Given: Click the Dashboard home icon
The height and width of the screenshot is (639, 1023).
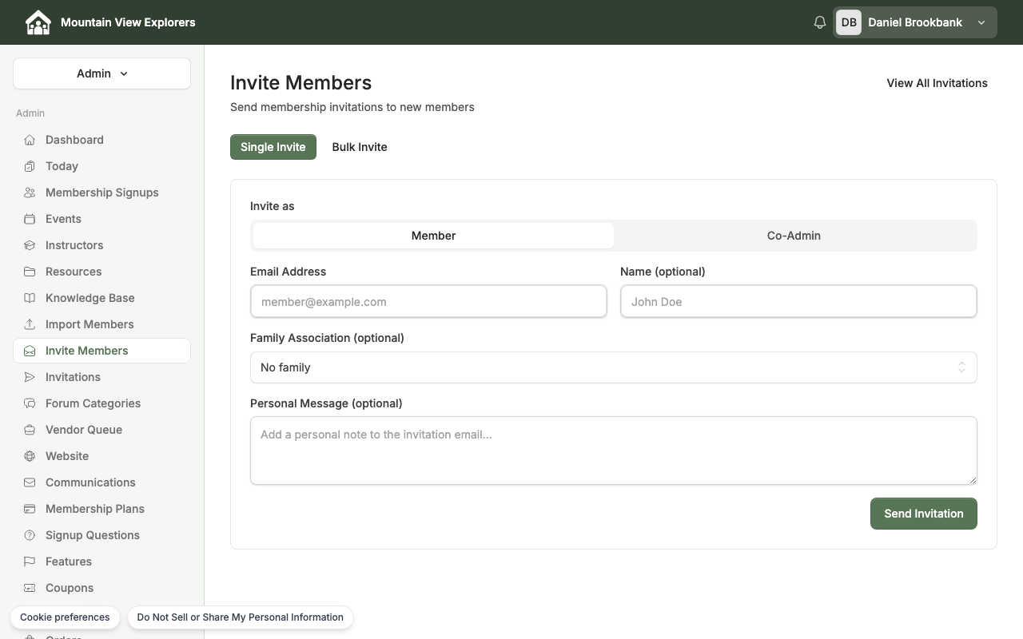Looking at the screenshot, I should [x=30, y=140].
